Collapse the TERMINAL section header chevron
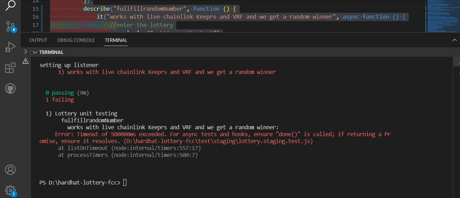 coord(35,52)
